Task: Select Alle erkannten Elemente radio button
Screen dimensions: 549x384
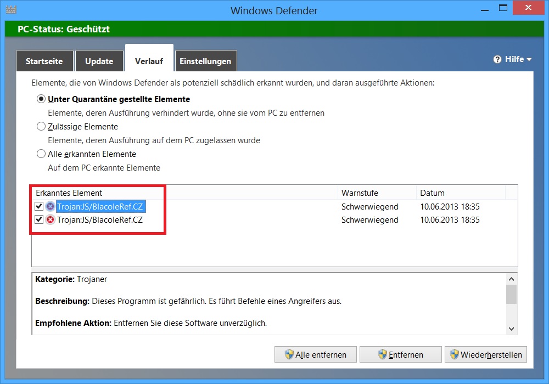Action: point(41,154)
